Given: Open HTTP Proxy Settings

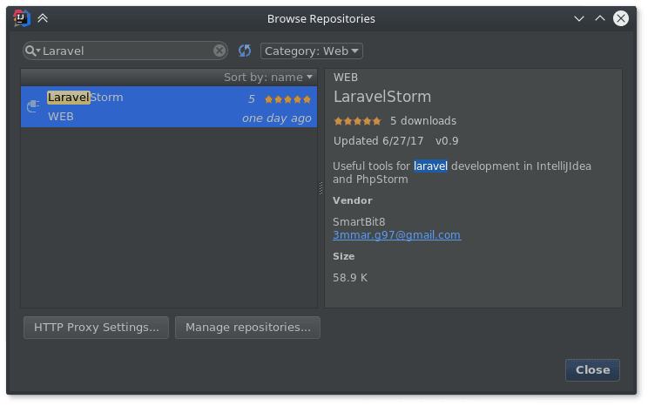Looking at the screenshot, I should pyautogui.click(x=96, y=328).
